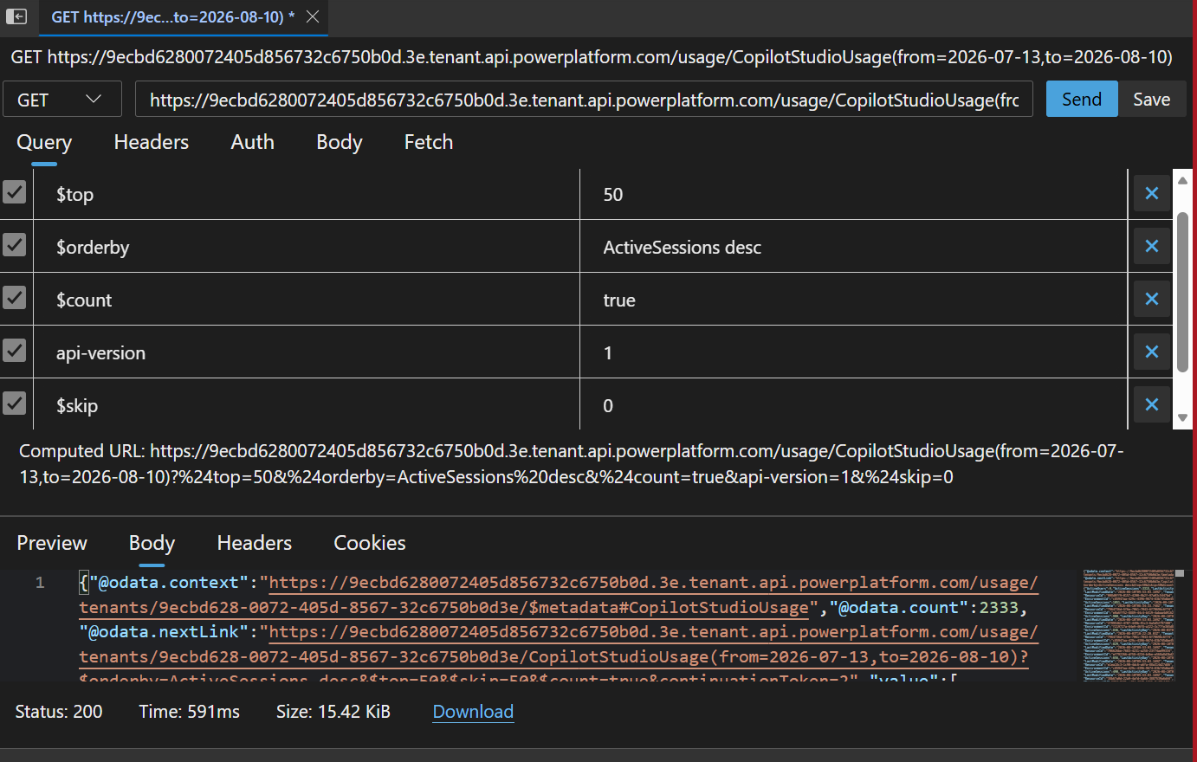1197x762 pixels.
Task: Switch to the Query tab
Action: pos(44,142)
